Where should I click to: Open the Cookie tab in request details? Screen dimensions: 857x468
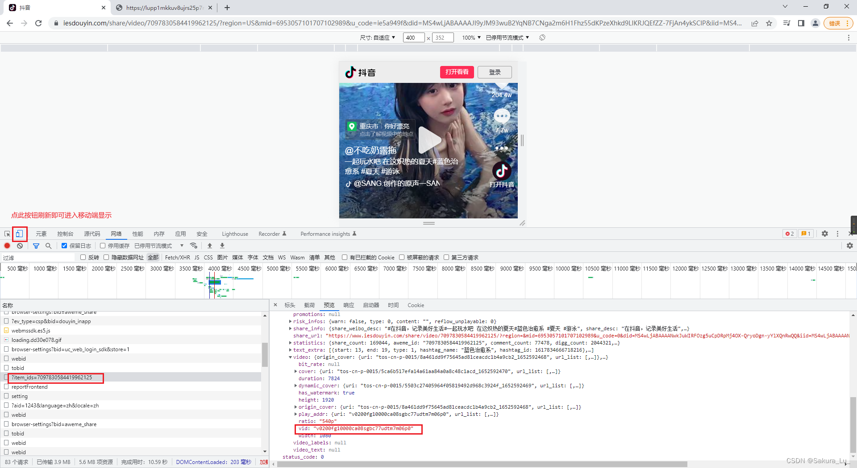tap(416, 305)
